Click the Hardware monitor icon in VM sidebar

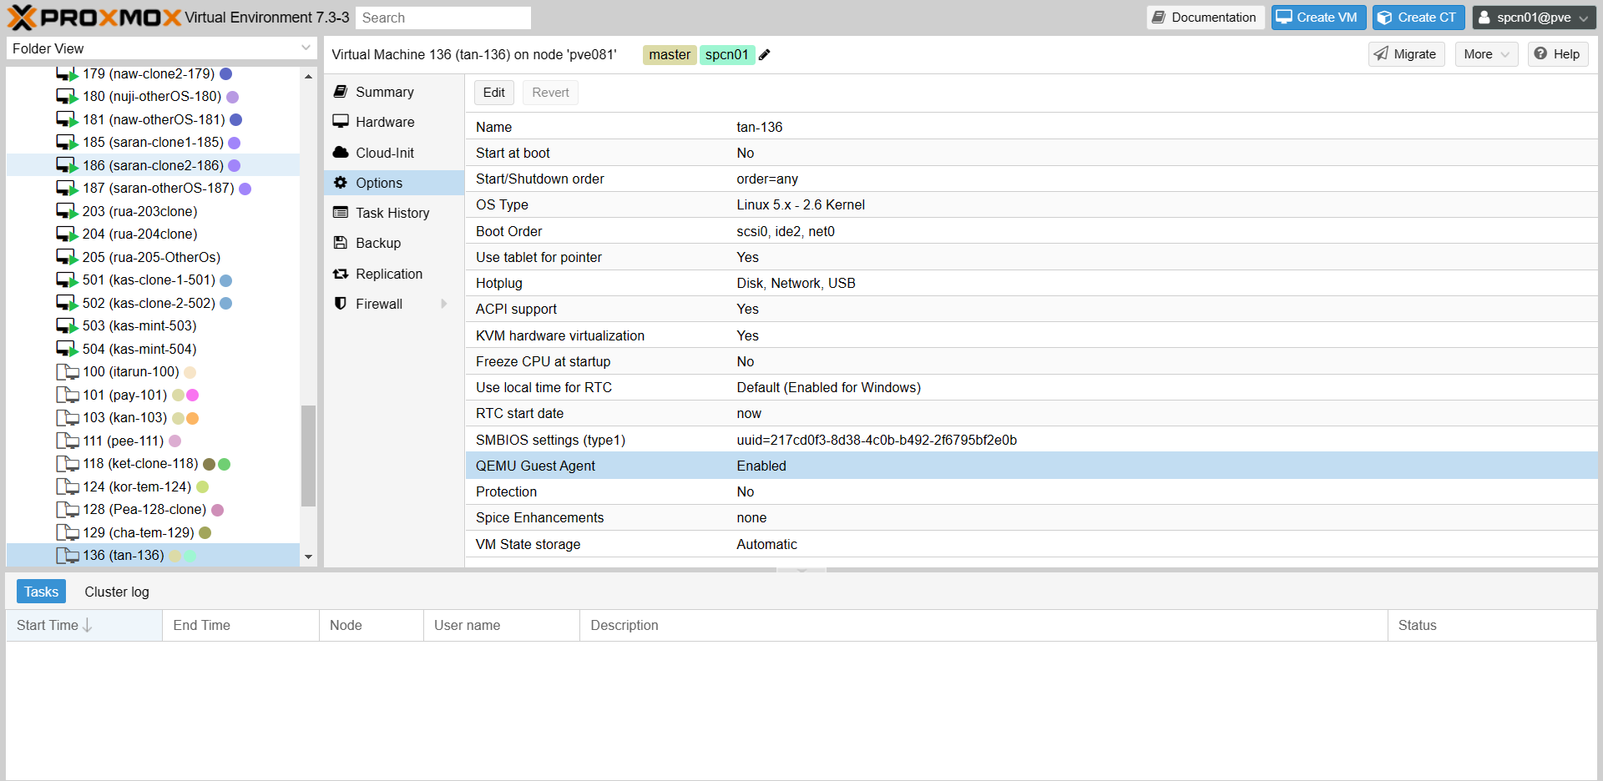pyautogui.click(x=341, y=122)
